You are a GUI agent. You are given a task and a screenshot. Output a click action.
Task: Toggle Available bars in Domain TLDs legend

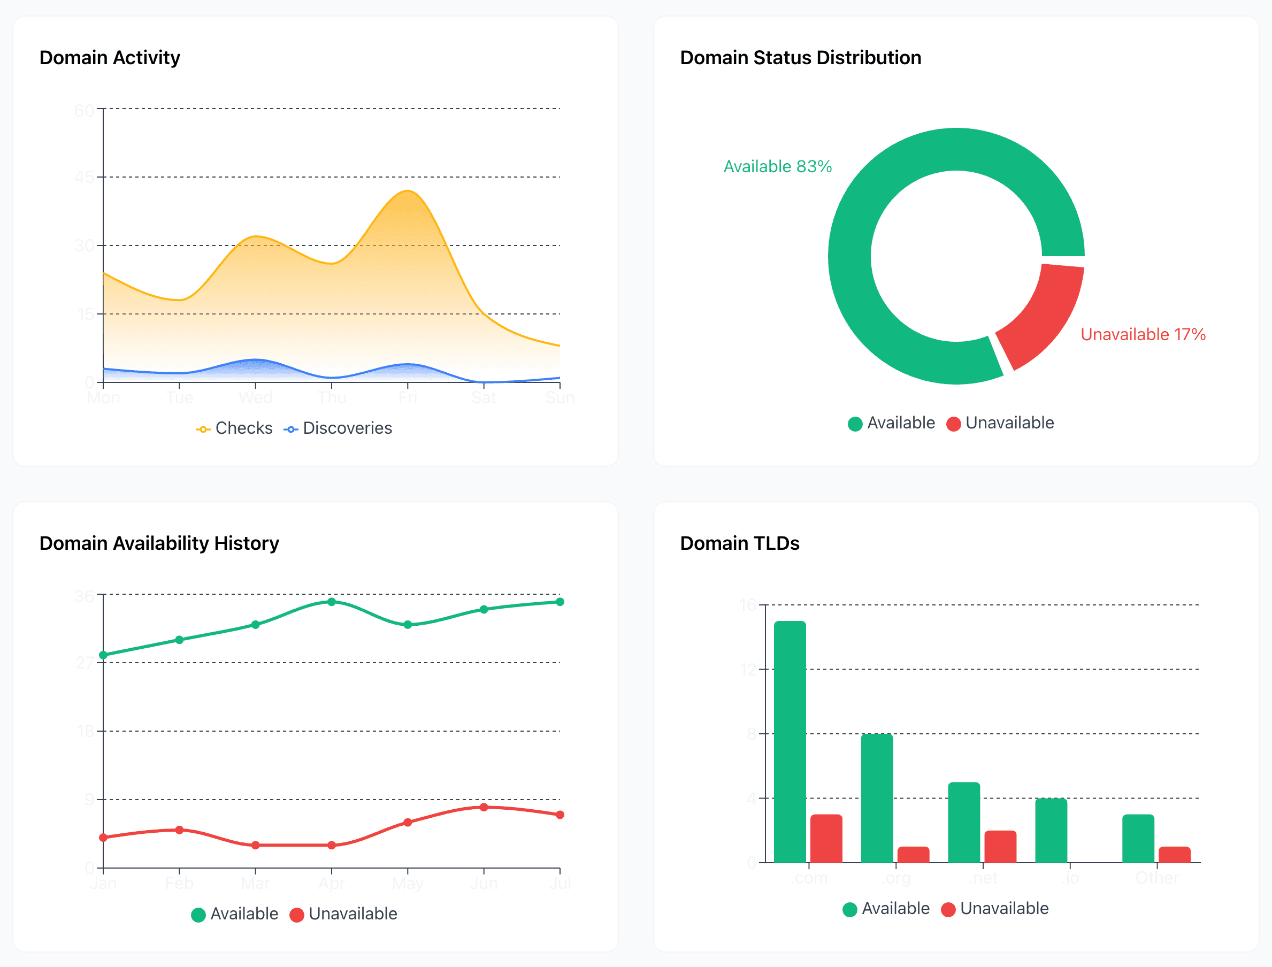coord(895,909)
